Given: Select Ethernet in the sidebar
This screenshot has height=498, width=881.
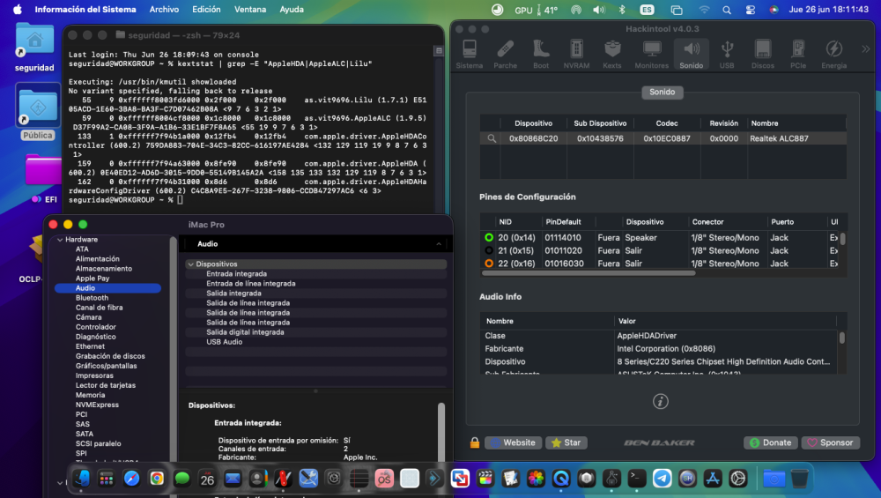Looking at the screenshot, I should point(90,346).
